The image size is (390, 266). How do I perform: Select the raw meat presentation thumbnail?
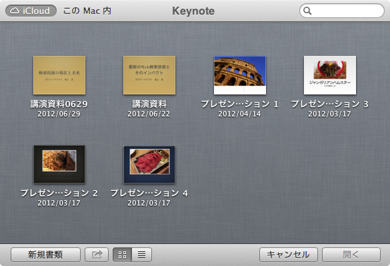(149, 164)
